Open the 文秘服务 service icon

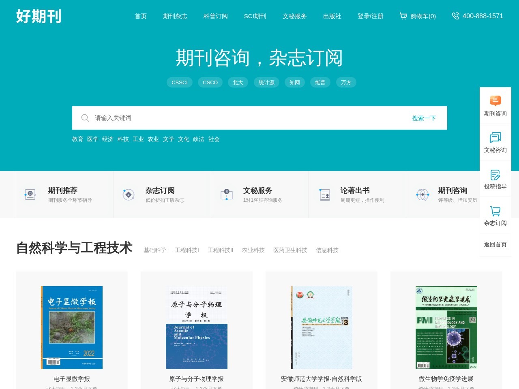coord(226,194)
